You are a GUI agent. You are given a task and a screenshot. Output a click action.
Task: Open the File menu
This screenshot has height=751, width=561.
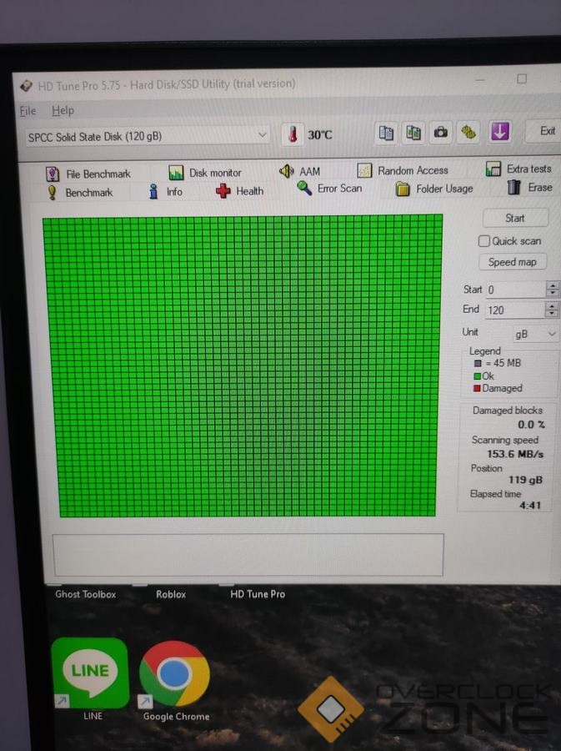[x=28, y=111]
